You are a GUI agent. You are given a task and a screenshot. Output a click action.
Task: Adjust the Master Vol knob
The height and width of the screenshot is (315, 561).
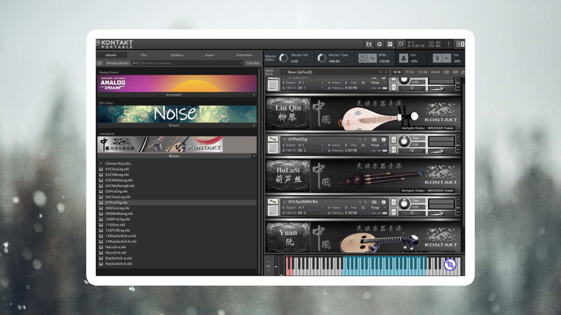283,58
